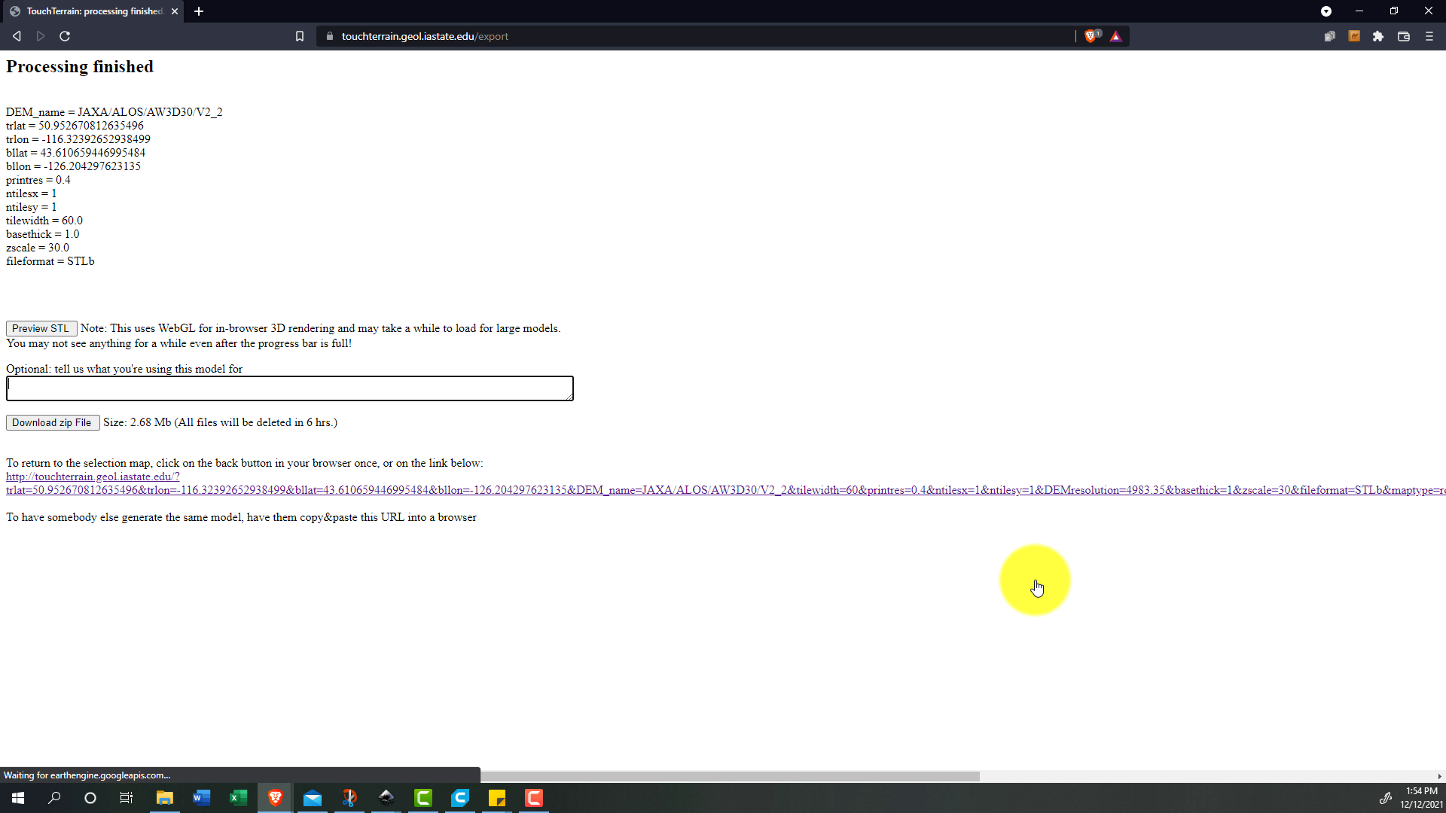Click the Brave Shields lion icon
1446x813 pixels.
coord(1090,36)
